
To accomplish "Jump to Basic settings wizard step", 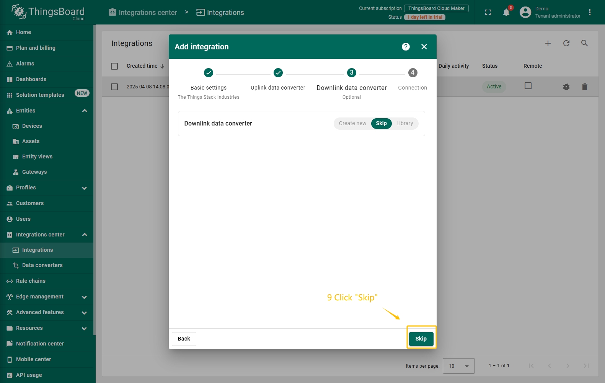I will 208,73.
